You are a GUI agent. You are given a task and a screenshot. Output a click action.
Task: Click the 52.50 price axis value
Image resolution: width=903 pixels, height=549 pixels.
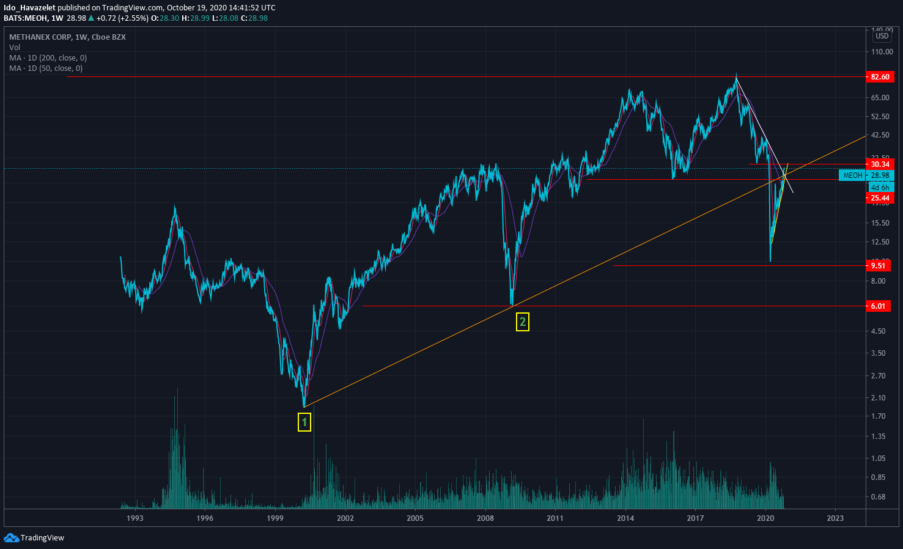(x=880, y=117)
